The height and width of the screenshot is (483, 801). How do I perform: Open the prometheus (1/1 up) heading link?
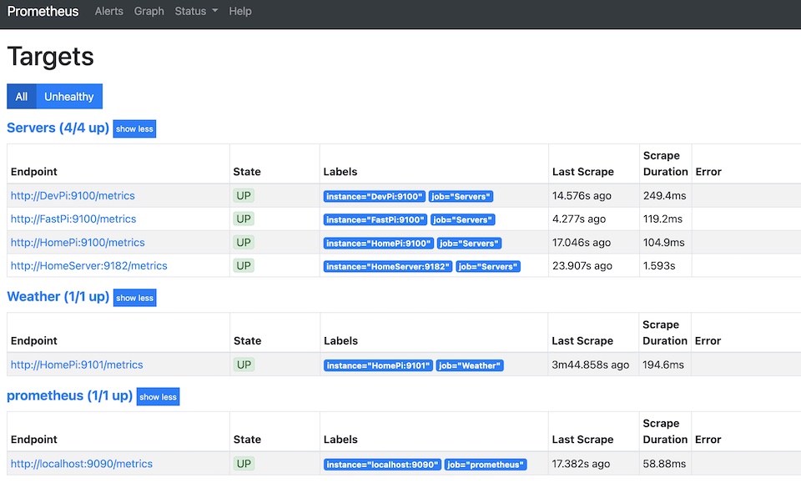[69, 395]
